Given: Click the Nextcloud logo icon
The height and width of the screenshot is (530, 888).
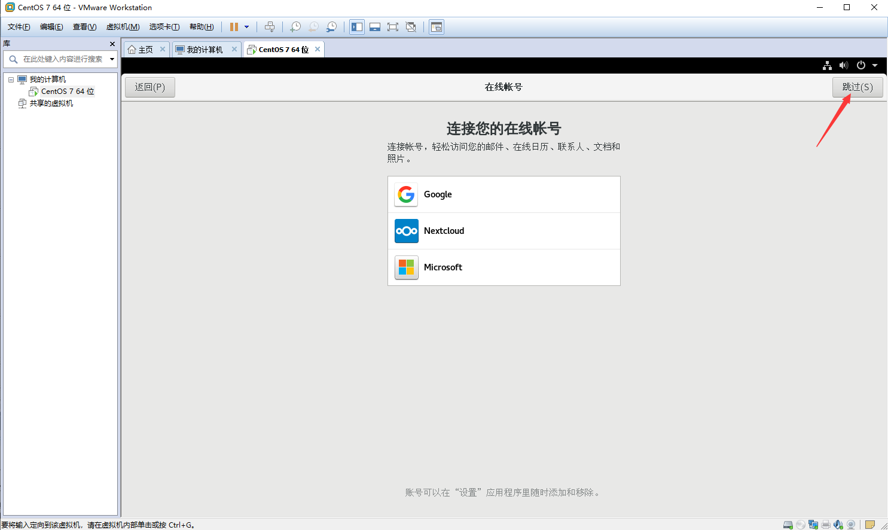Looking at the screenshot, I should click(407, 231).
